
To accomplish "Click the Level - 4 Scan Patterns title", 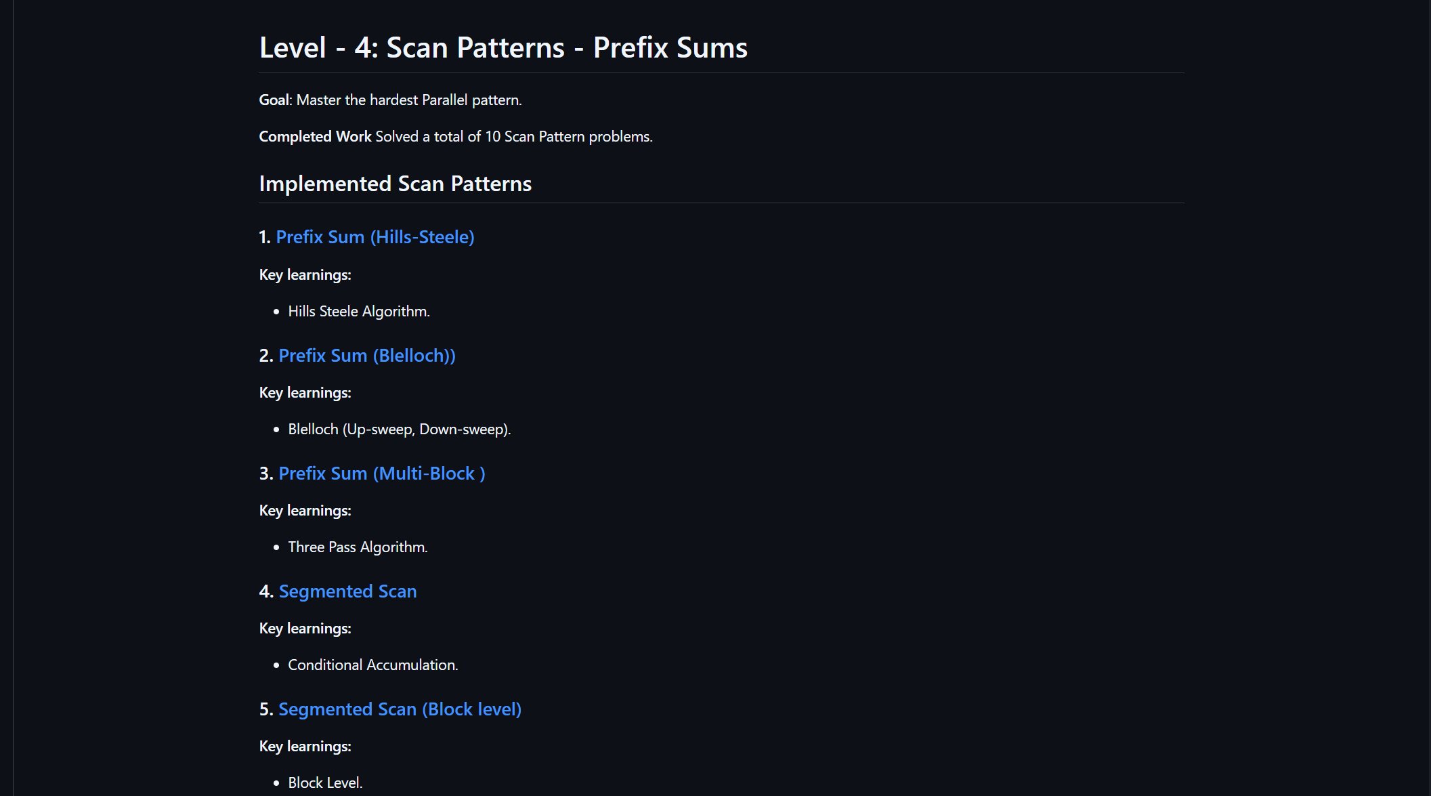I will click(x=503, y=47).
